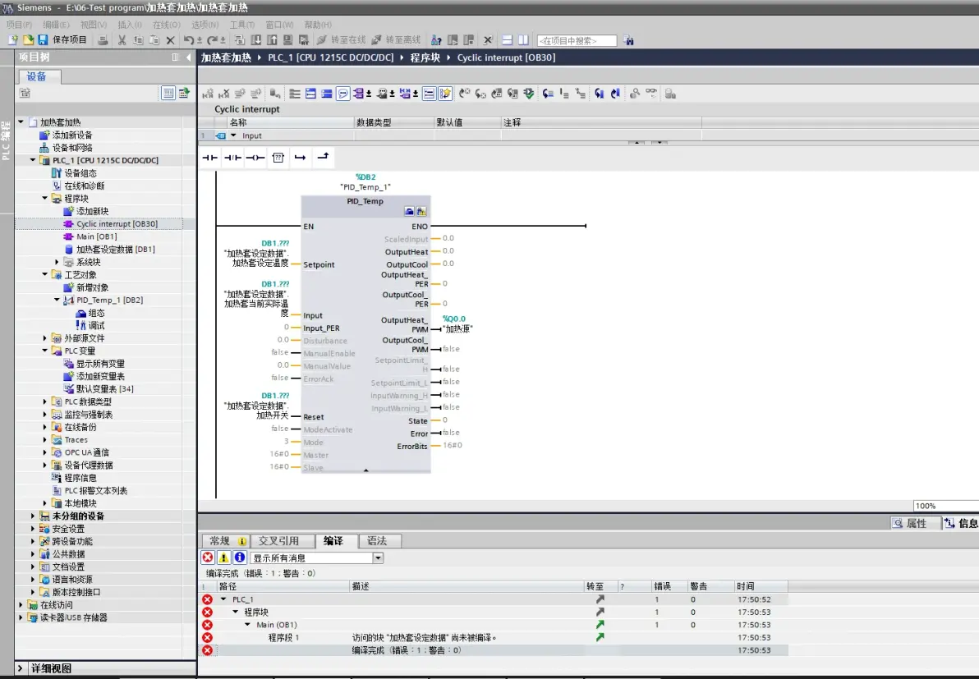Insert output coil instruction
979x679 pixels.
(255, 158)
